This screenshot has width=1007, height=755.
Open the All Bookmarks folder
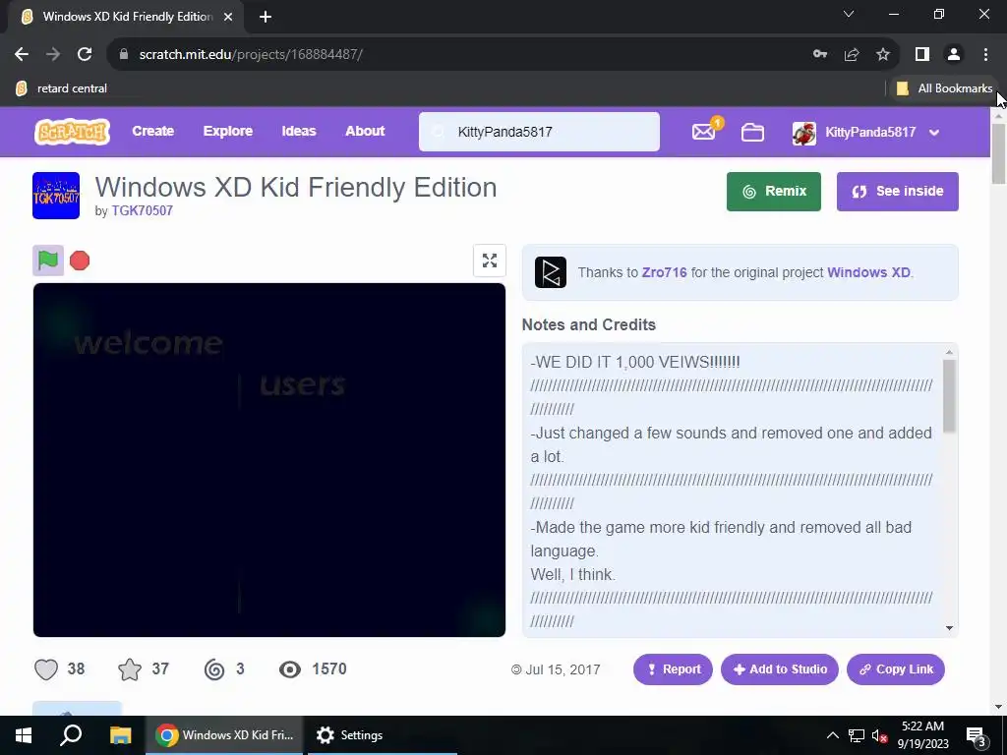(x=944, y=88)
